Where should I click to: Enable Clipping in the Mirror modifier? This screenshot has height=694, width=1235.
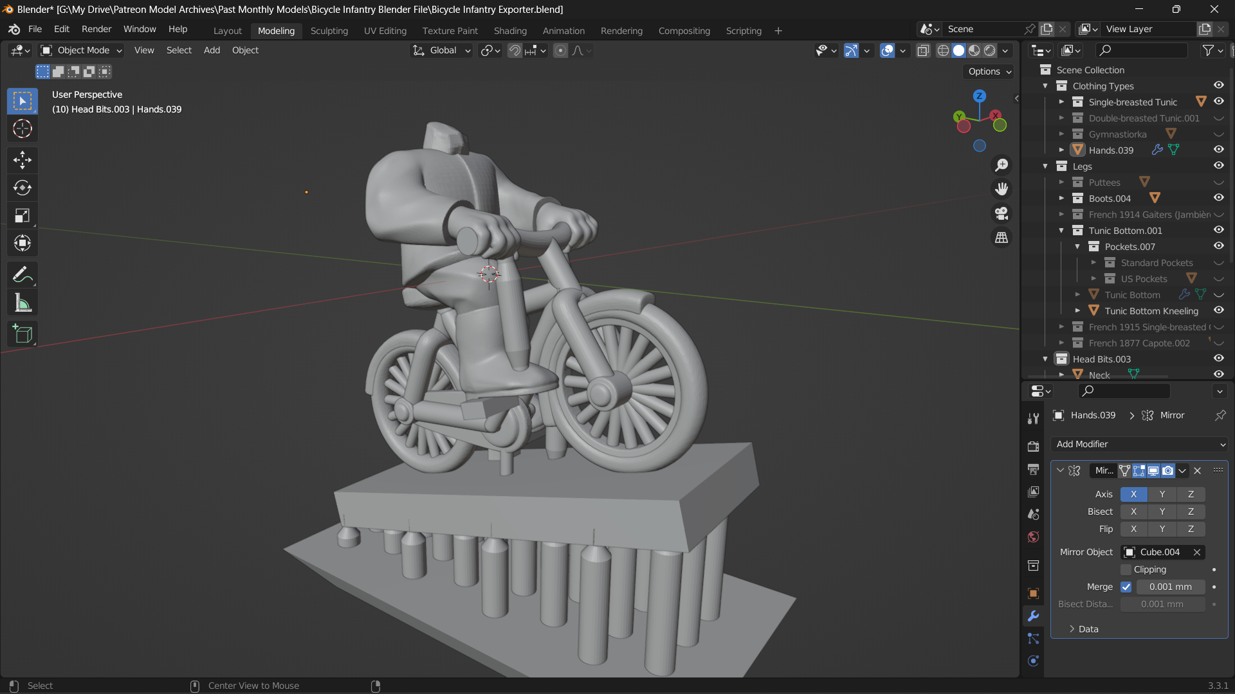point(1126,569)
